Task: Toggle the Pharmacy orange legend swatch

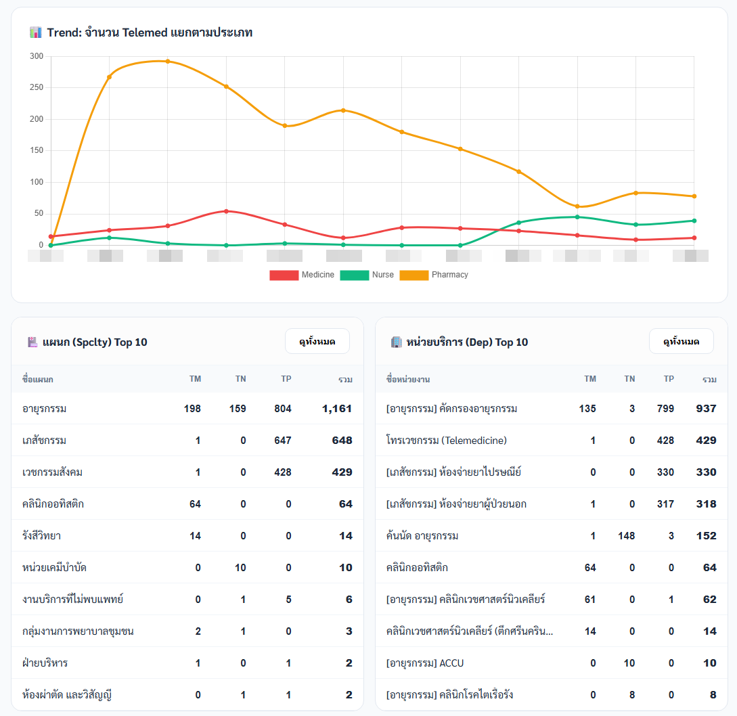Action: tap(414, 275)
